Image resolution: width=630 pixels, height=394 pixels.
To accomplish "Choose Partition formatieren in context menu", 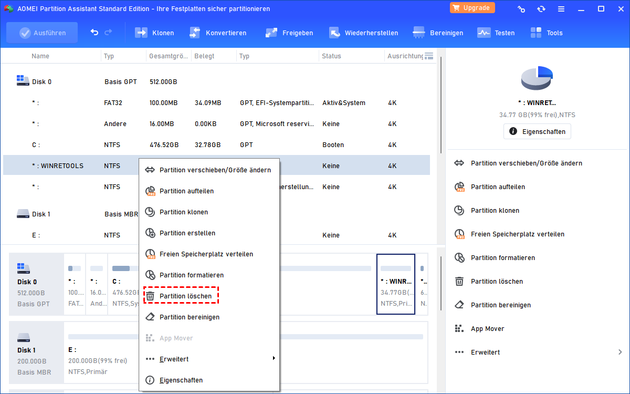I will [209, 275].
